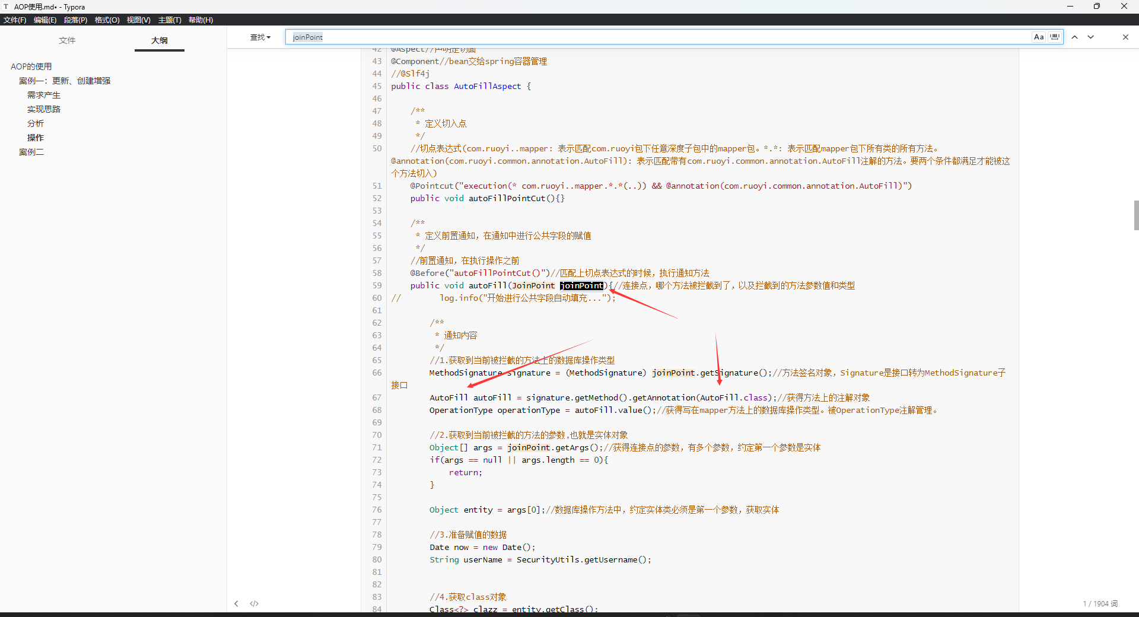Click comment //3.准备赋值的数据
Image resolution: width=1139 pixels, height=617 pixels.
(x=468, y=535)
